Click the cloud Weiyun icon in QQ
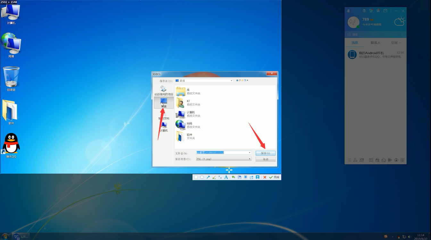This screenshot has width=431, height=240. click(384, 160)
